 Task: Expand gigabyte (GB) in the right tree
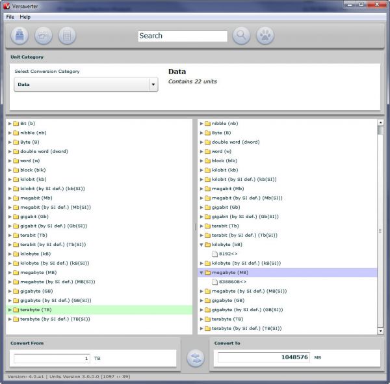(201, 301)
